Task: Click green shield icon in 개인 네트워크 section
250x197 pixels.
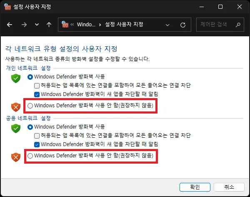Action: pos(16,78)
